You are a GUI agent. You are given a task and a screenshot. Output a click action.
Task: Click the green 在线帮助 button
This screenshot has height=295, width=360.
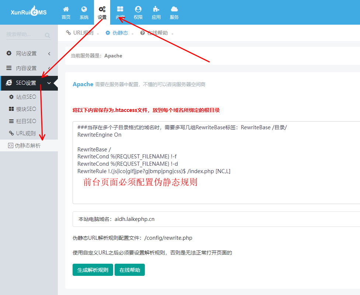click(130, 270)
